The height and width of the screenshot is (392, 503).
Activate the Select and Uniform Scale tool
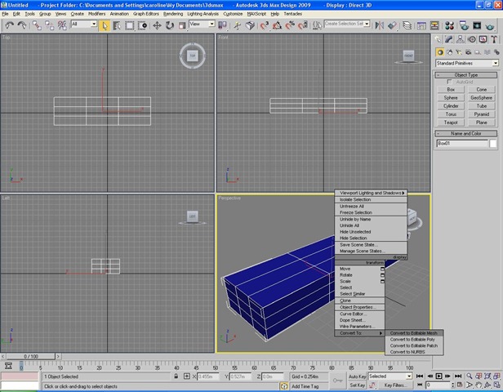coord(182,25)
